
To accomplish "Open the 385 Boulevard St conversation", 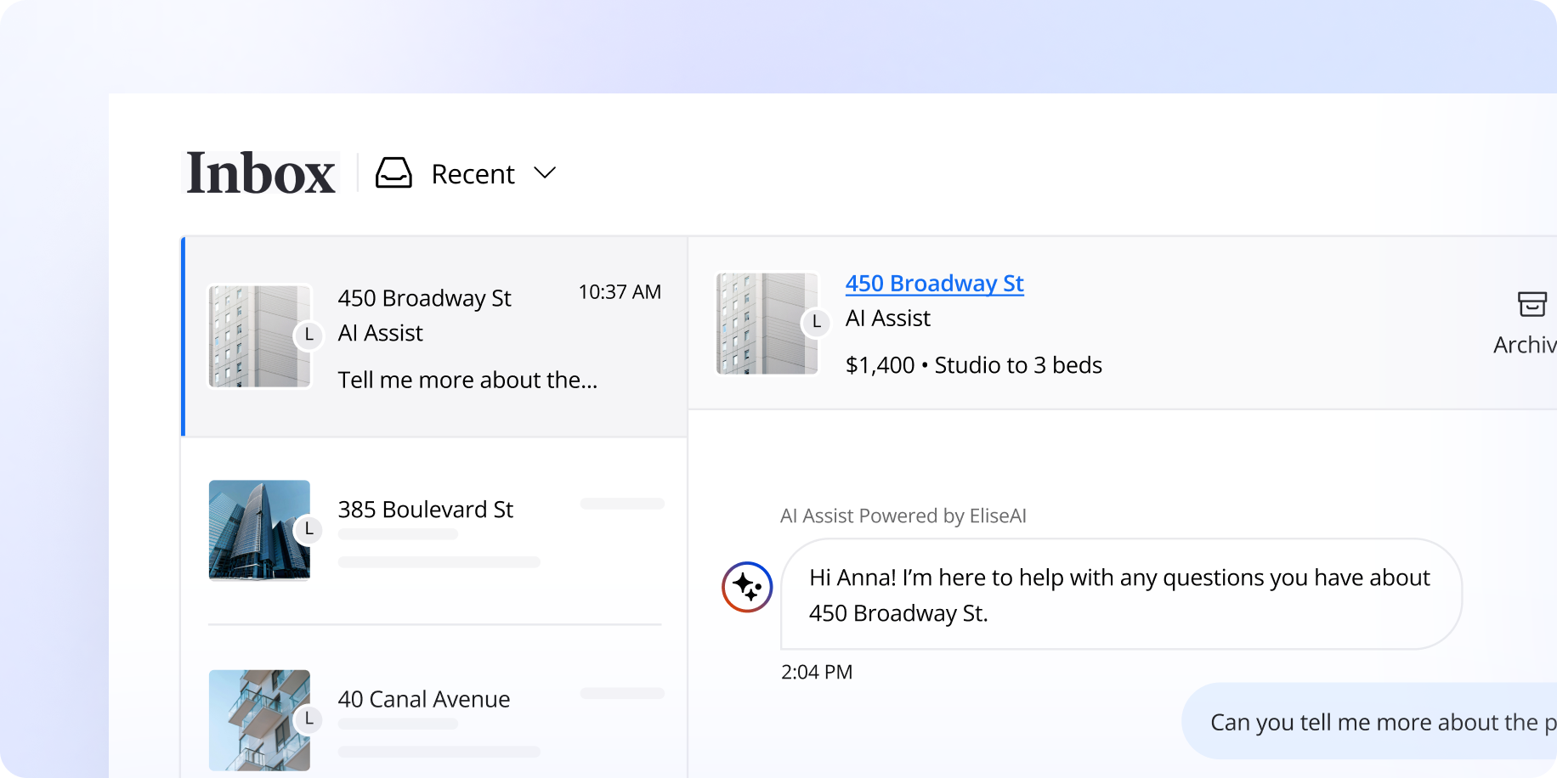I will tap(435, 531).
